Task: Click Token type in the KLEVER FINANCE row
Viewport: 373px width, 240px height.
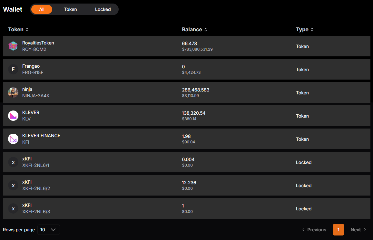Action: click(x=302, y=139)
